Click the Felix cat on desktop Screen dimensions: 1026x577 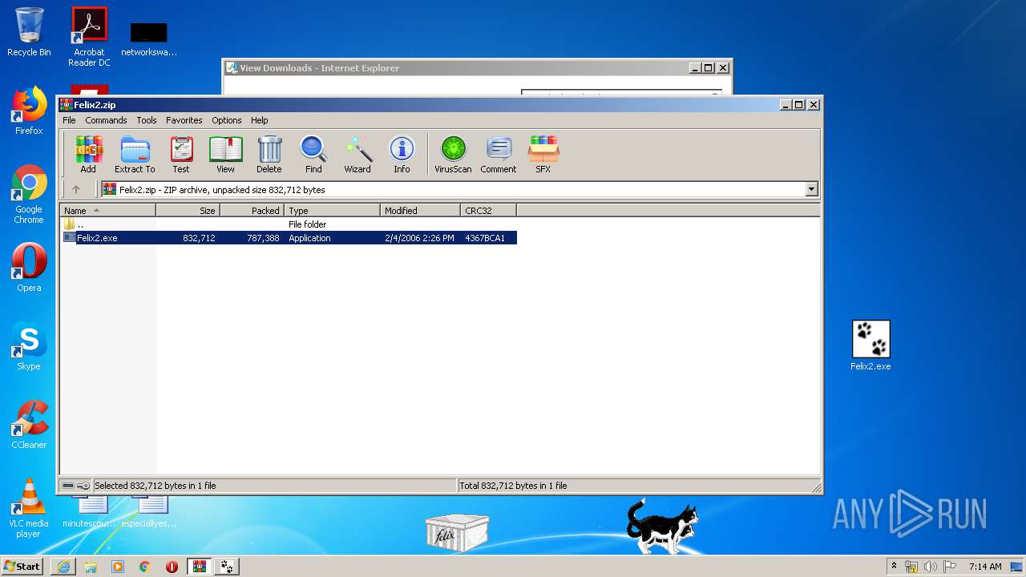pyautogui.click(x=661, y=527)
